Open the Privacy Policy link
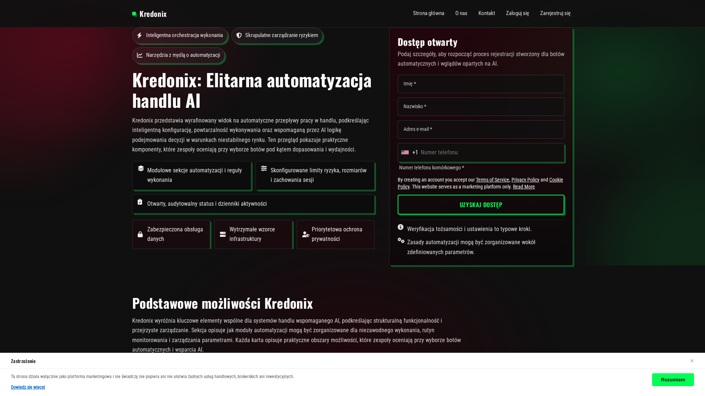 pos(525,180)
